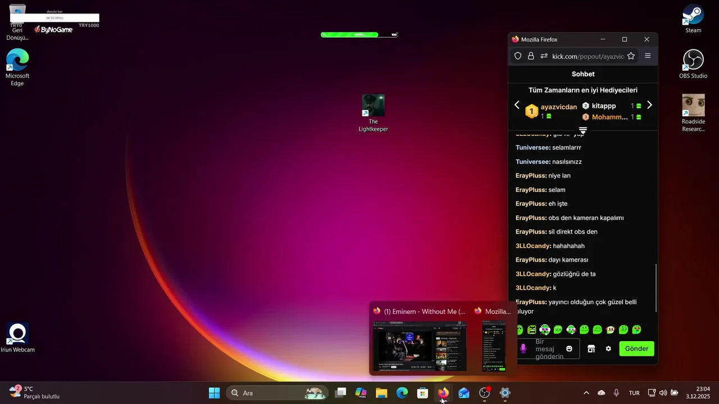Image resolution: width=719 pixels, height=404 pixels.
Task: Click the taskbar Ara search box
Action: (x=277, y=393)
